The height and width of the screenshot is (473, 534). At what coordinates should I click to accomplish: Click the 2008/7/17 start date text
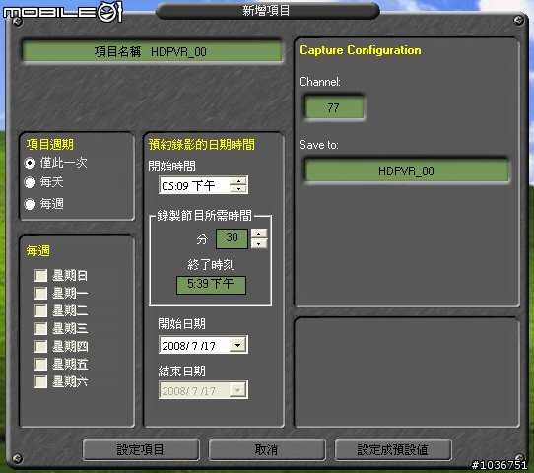tap(188, 346)
